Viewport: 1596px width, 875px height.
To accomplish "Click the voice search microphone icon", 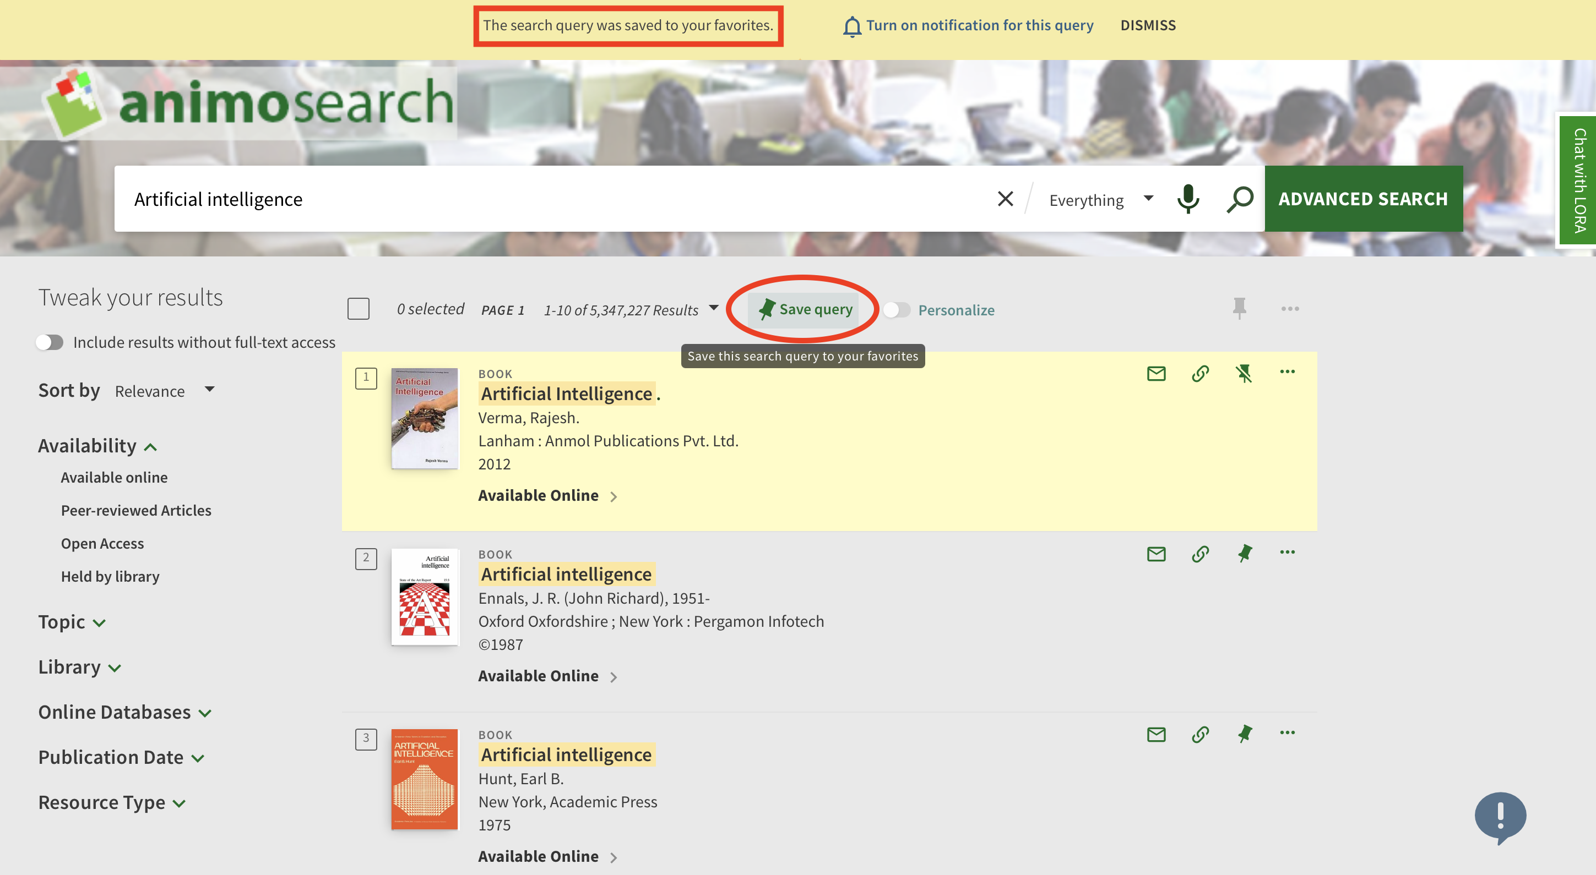I will (x=1188, y=199).
